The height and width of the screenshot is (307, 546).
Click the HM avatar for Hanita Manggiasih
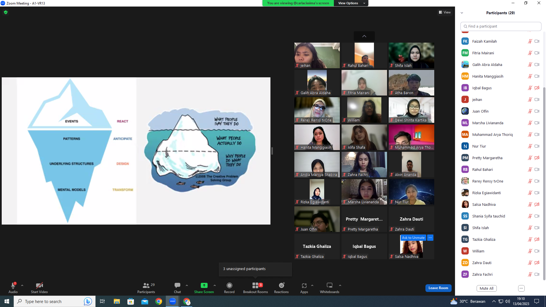(x=465, y=76)
